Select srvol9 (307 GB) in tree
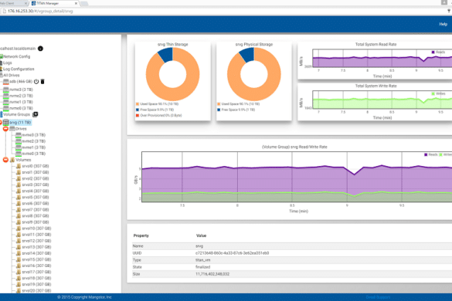 click(x=36, y=222)
